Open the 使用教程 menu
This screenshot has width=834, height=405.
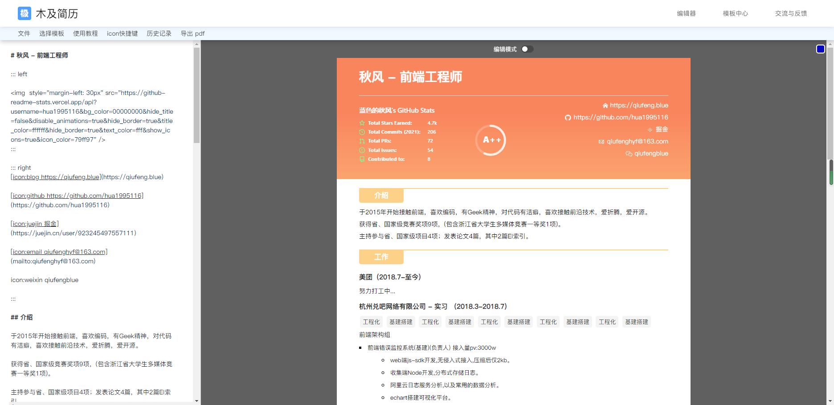pyautogui.click(x=86, y=33)
